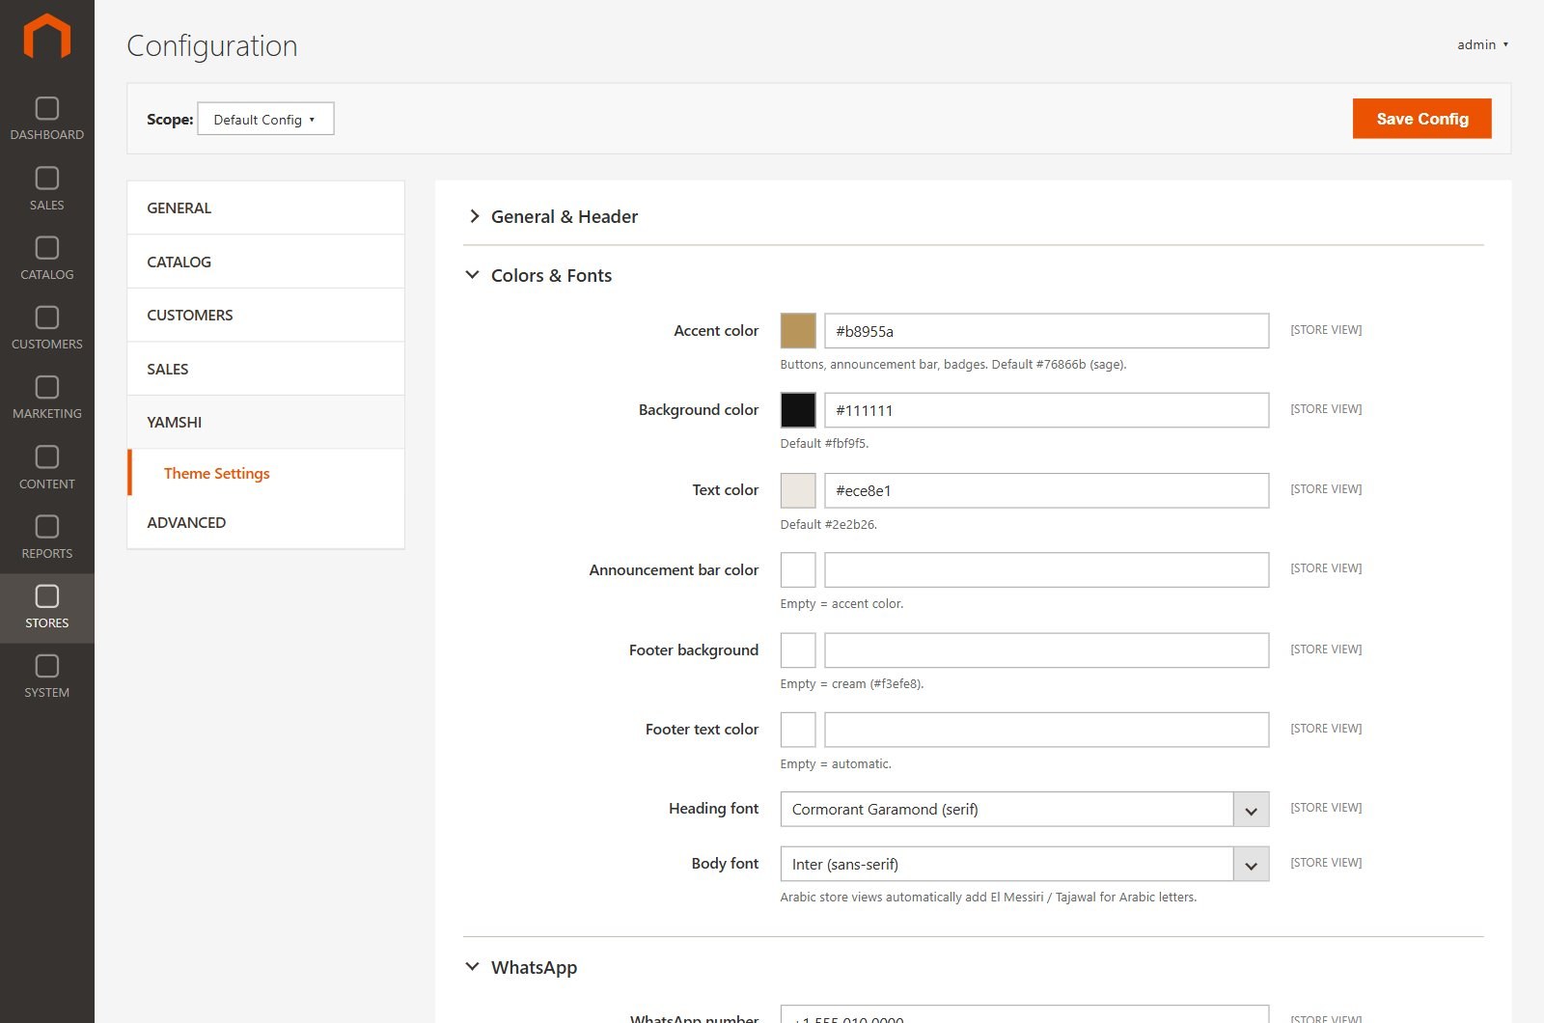Click the 'Empty = automatic.' hint text
Screen dimensions: 1544x1023
click(836, 764)
